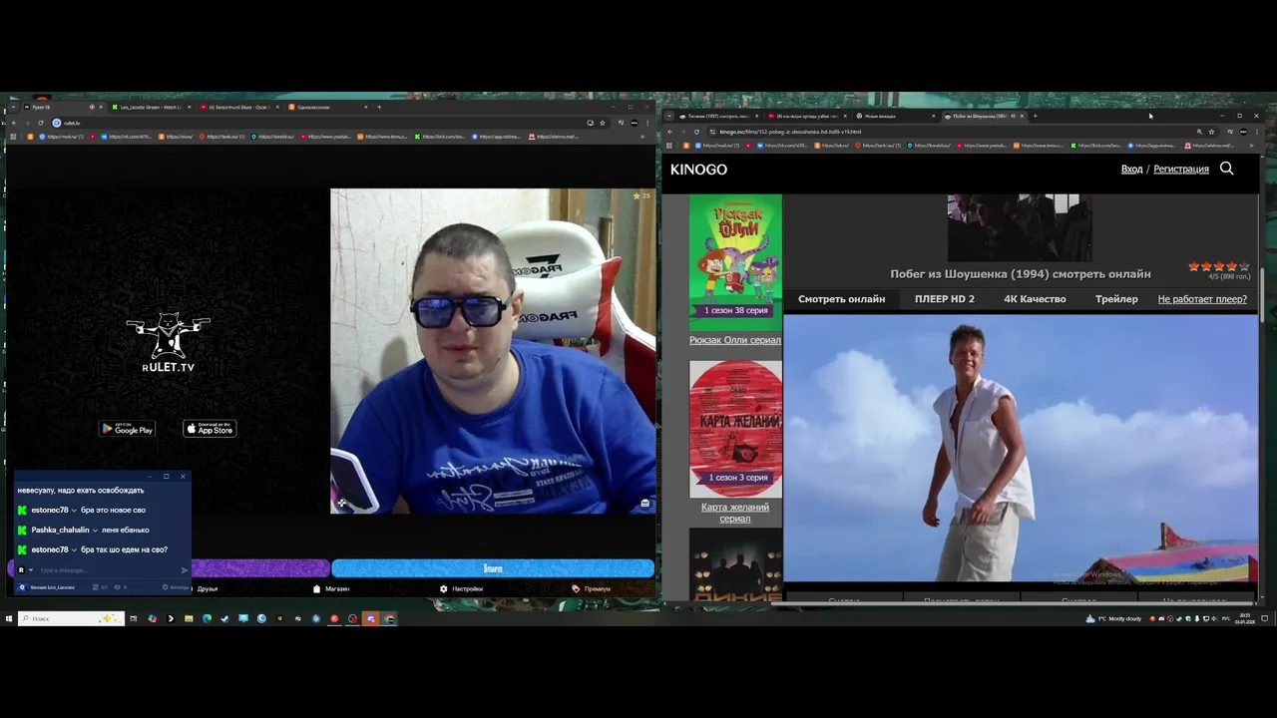This screenshot has width=1277, height=718.
Task: Click the camera icon at the webcam's bottom-right
Action: [x=644, y=503]
